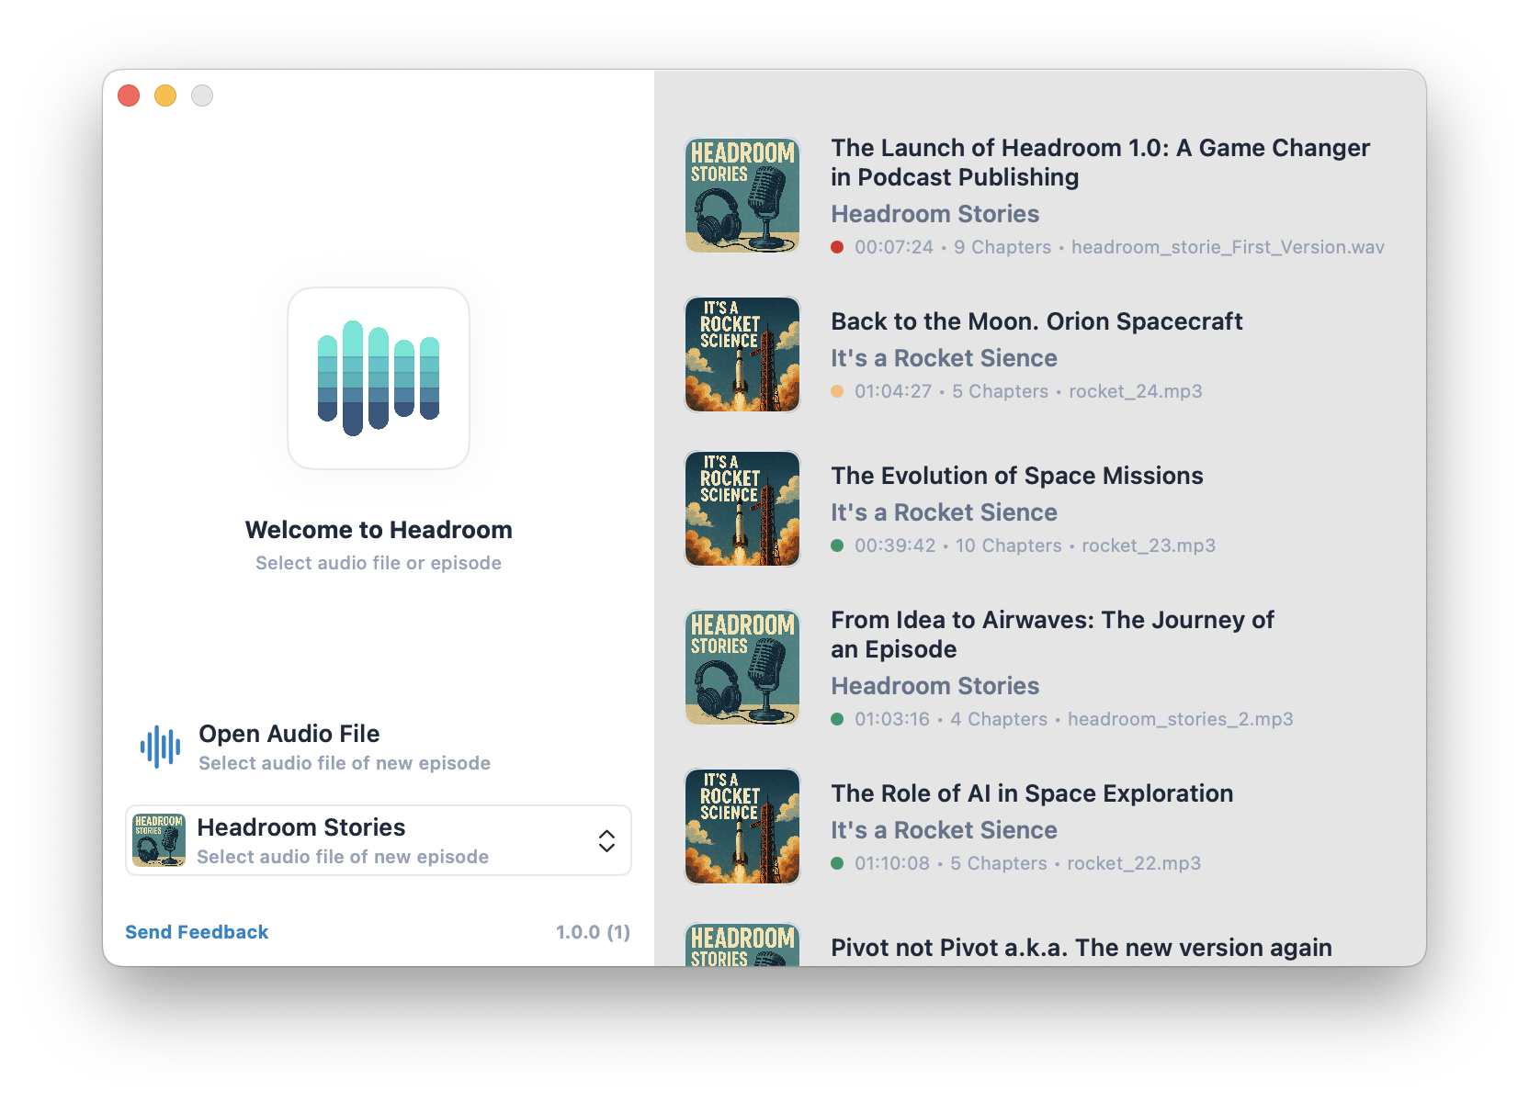Click the blue waveform Open Audio File icon
1529x1102 pixels.
tap(160, 747)
